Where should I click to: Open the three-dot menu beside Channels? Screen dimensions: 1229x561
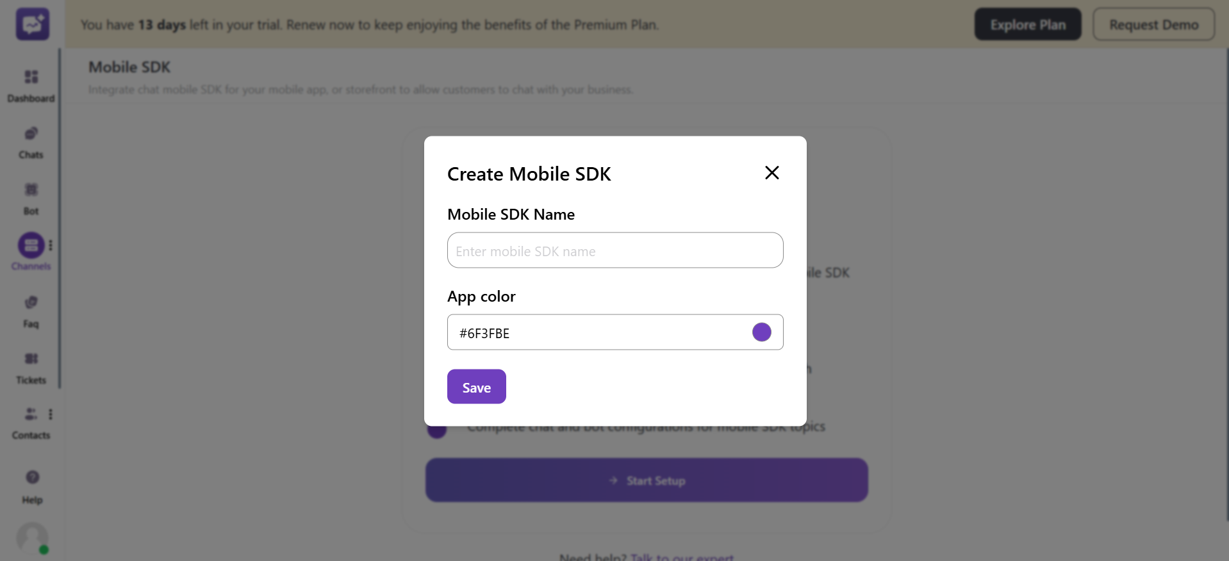point(51,245)
